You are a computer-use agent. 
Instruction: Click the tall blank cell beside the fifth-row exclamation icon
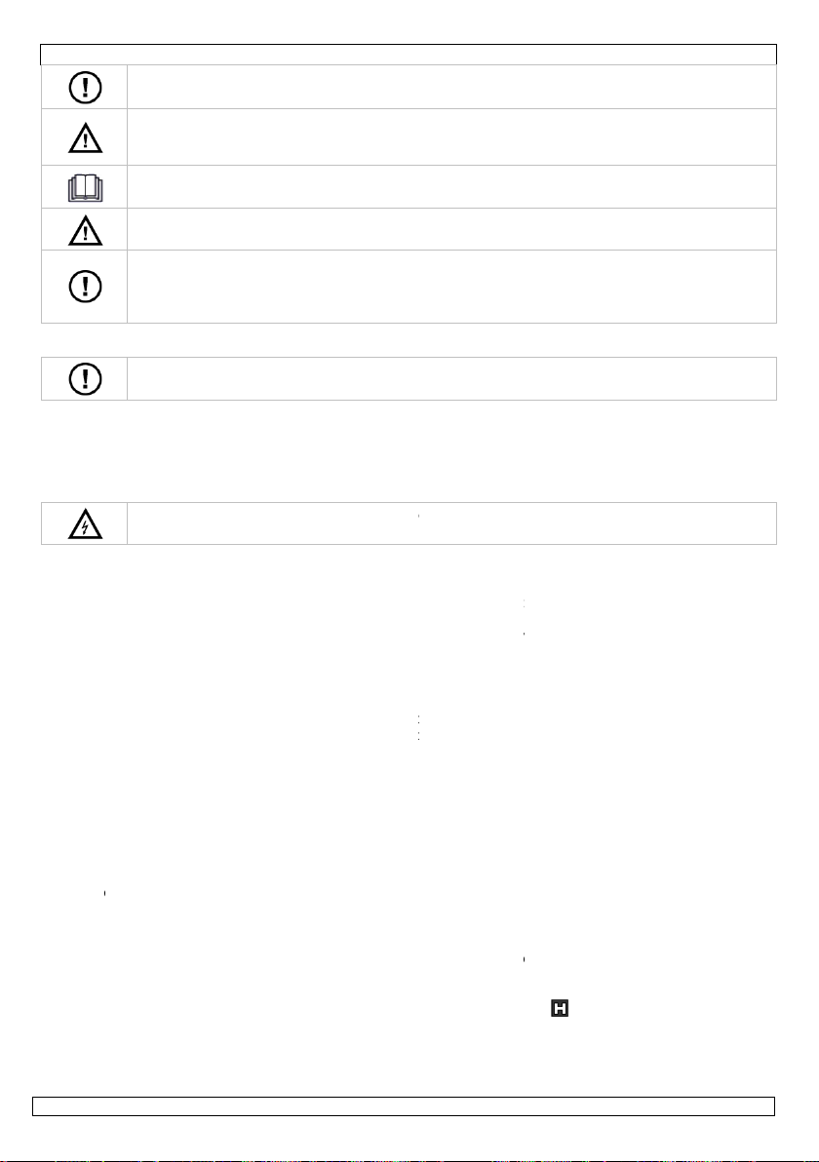451,287
